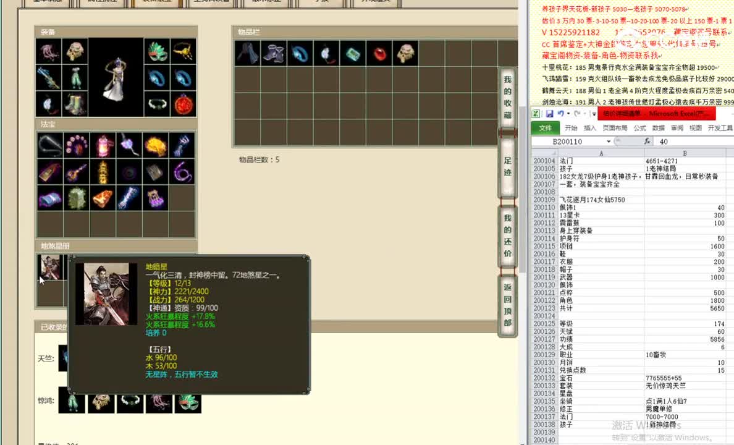
Task: Select the pink bead ring treasure
Action: pyautogui.click(x=76, y=145)
